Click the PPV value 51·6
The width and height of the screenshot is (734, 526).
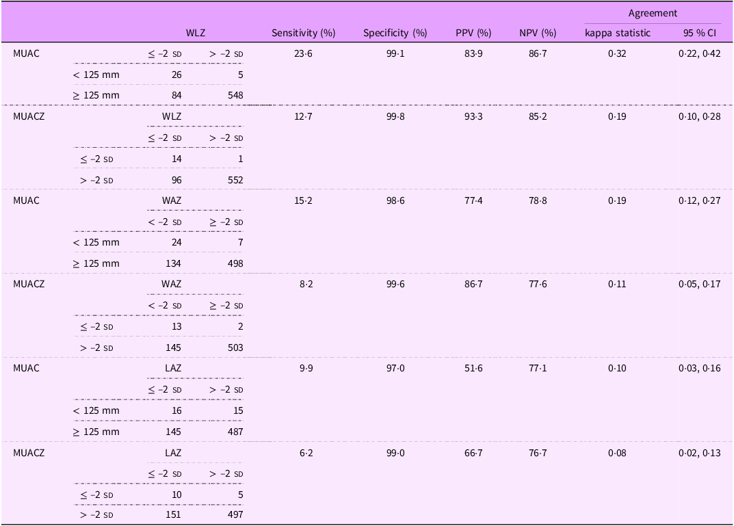473,368
